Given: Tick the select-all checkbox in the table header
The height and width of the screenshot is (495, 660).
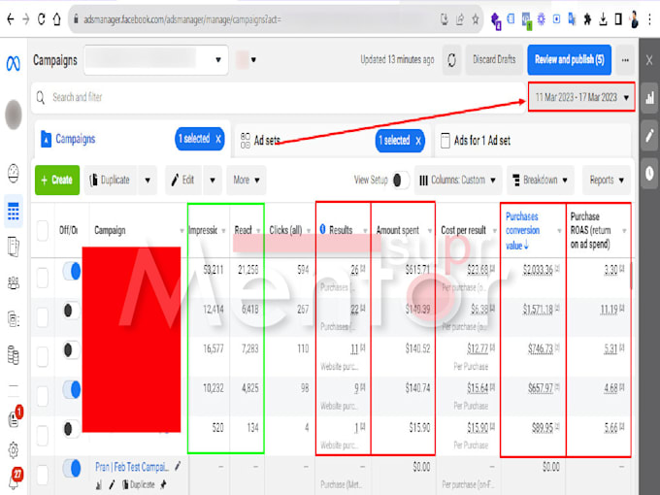Looking at the screenshot, I should [x=43, y=231].
